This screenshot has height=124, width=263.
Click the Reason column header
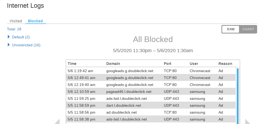pyautogui.click(x=225, y=64)
